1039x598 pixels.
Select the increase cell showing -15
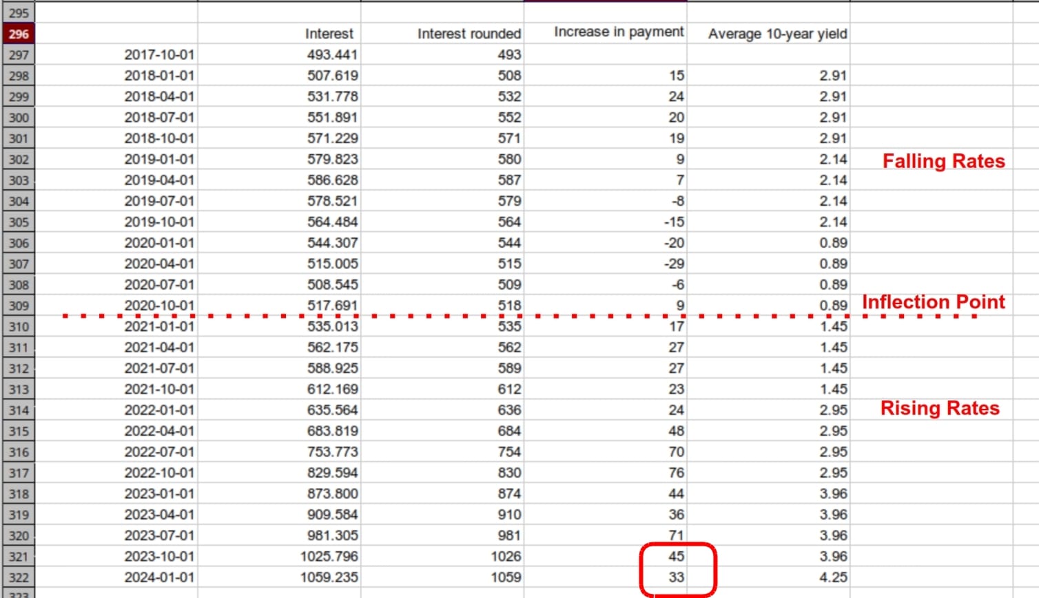[x=606, y=222]
